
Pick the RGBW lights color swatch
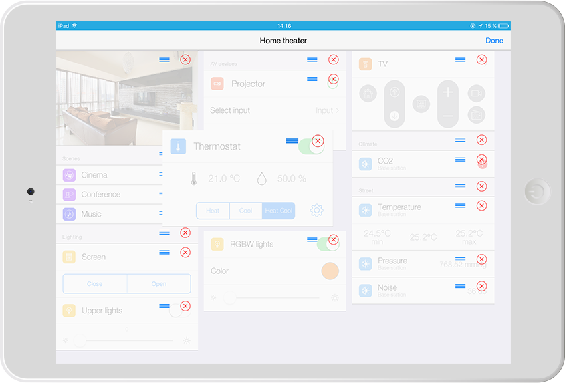(x=330, y=271)
